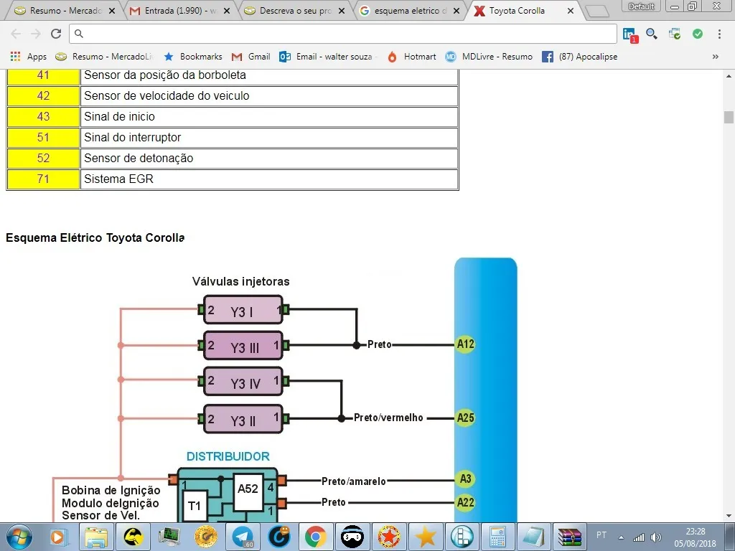The width and height of the screenshot is (735, 551).
Task: Open Gmail bookmark
Action: click(x=251, y=57)
